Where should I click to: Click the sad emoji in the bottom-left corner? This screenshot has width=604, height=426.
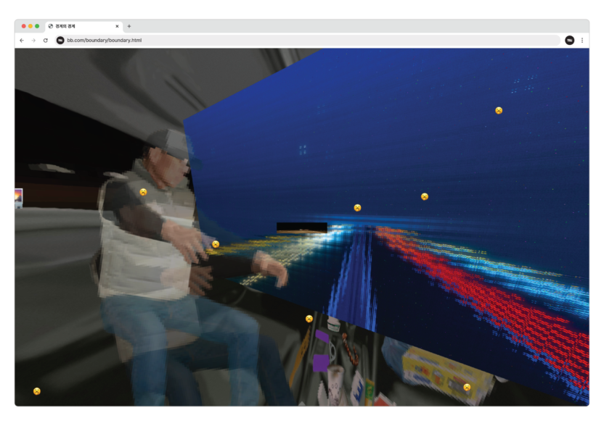(37, 391)
